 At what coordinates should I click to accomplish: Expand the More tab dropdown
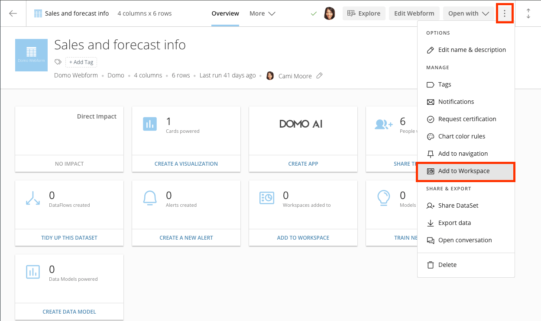pyautogui.click(x=262, y=13)
